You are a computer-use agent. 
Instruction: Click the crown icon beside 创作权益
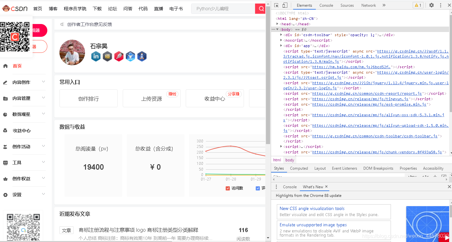(5, 179)
